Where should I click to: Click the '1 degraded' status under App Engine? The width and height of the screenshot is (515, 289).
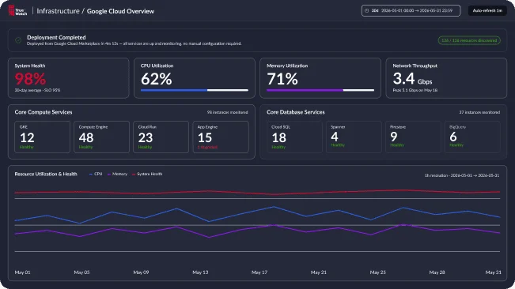coord(207,147)
